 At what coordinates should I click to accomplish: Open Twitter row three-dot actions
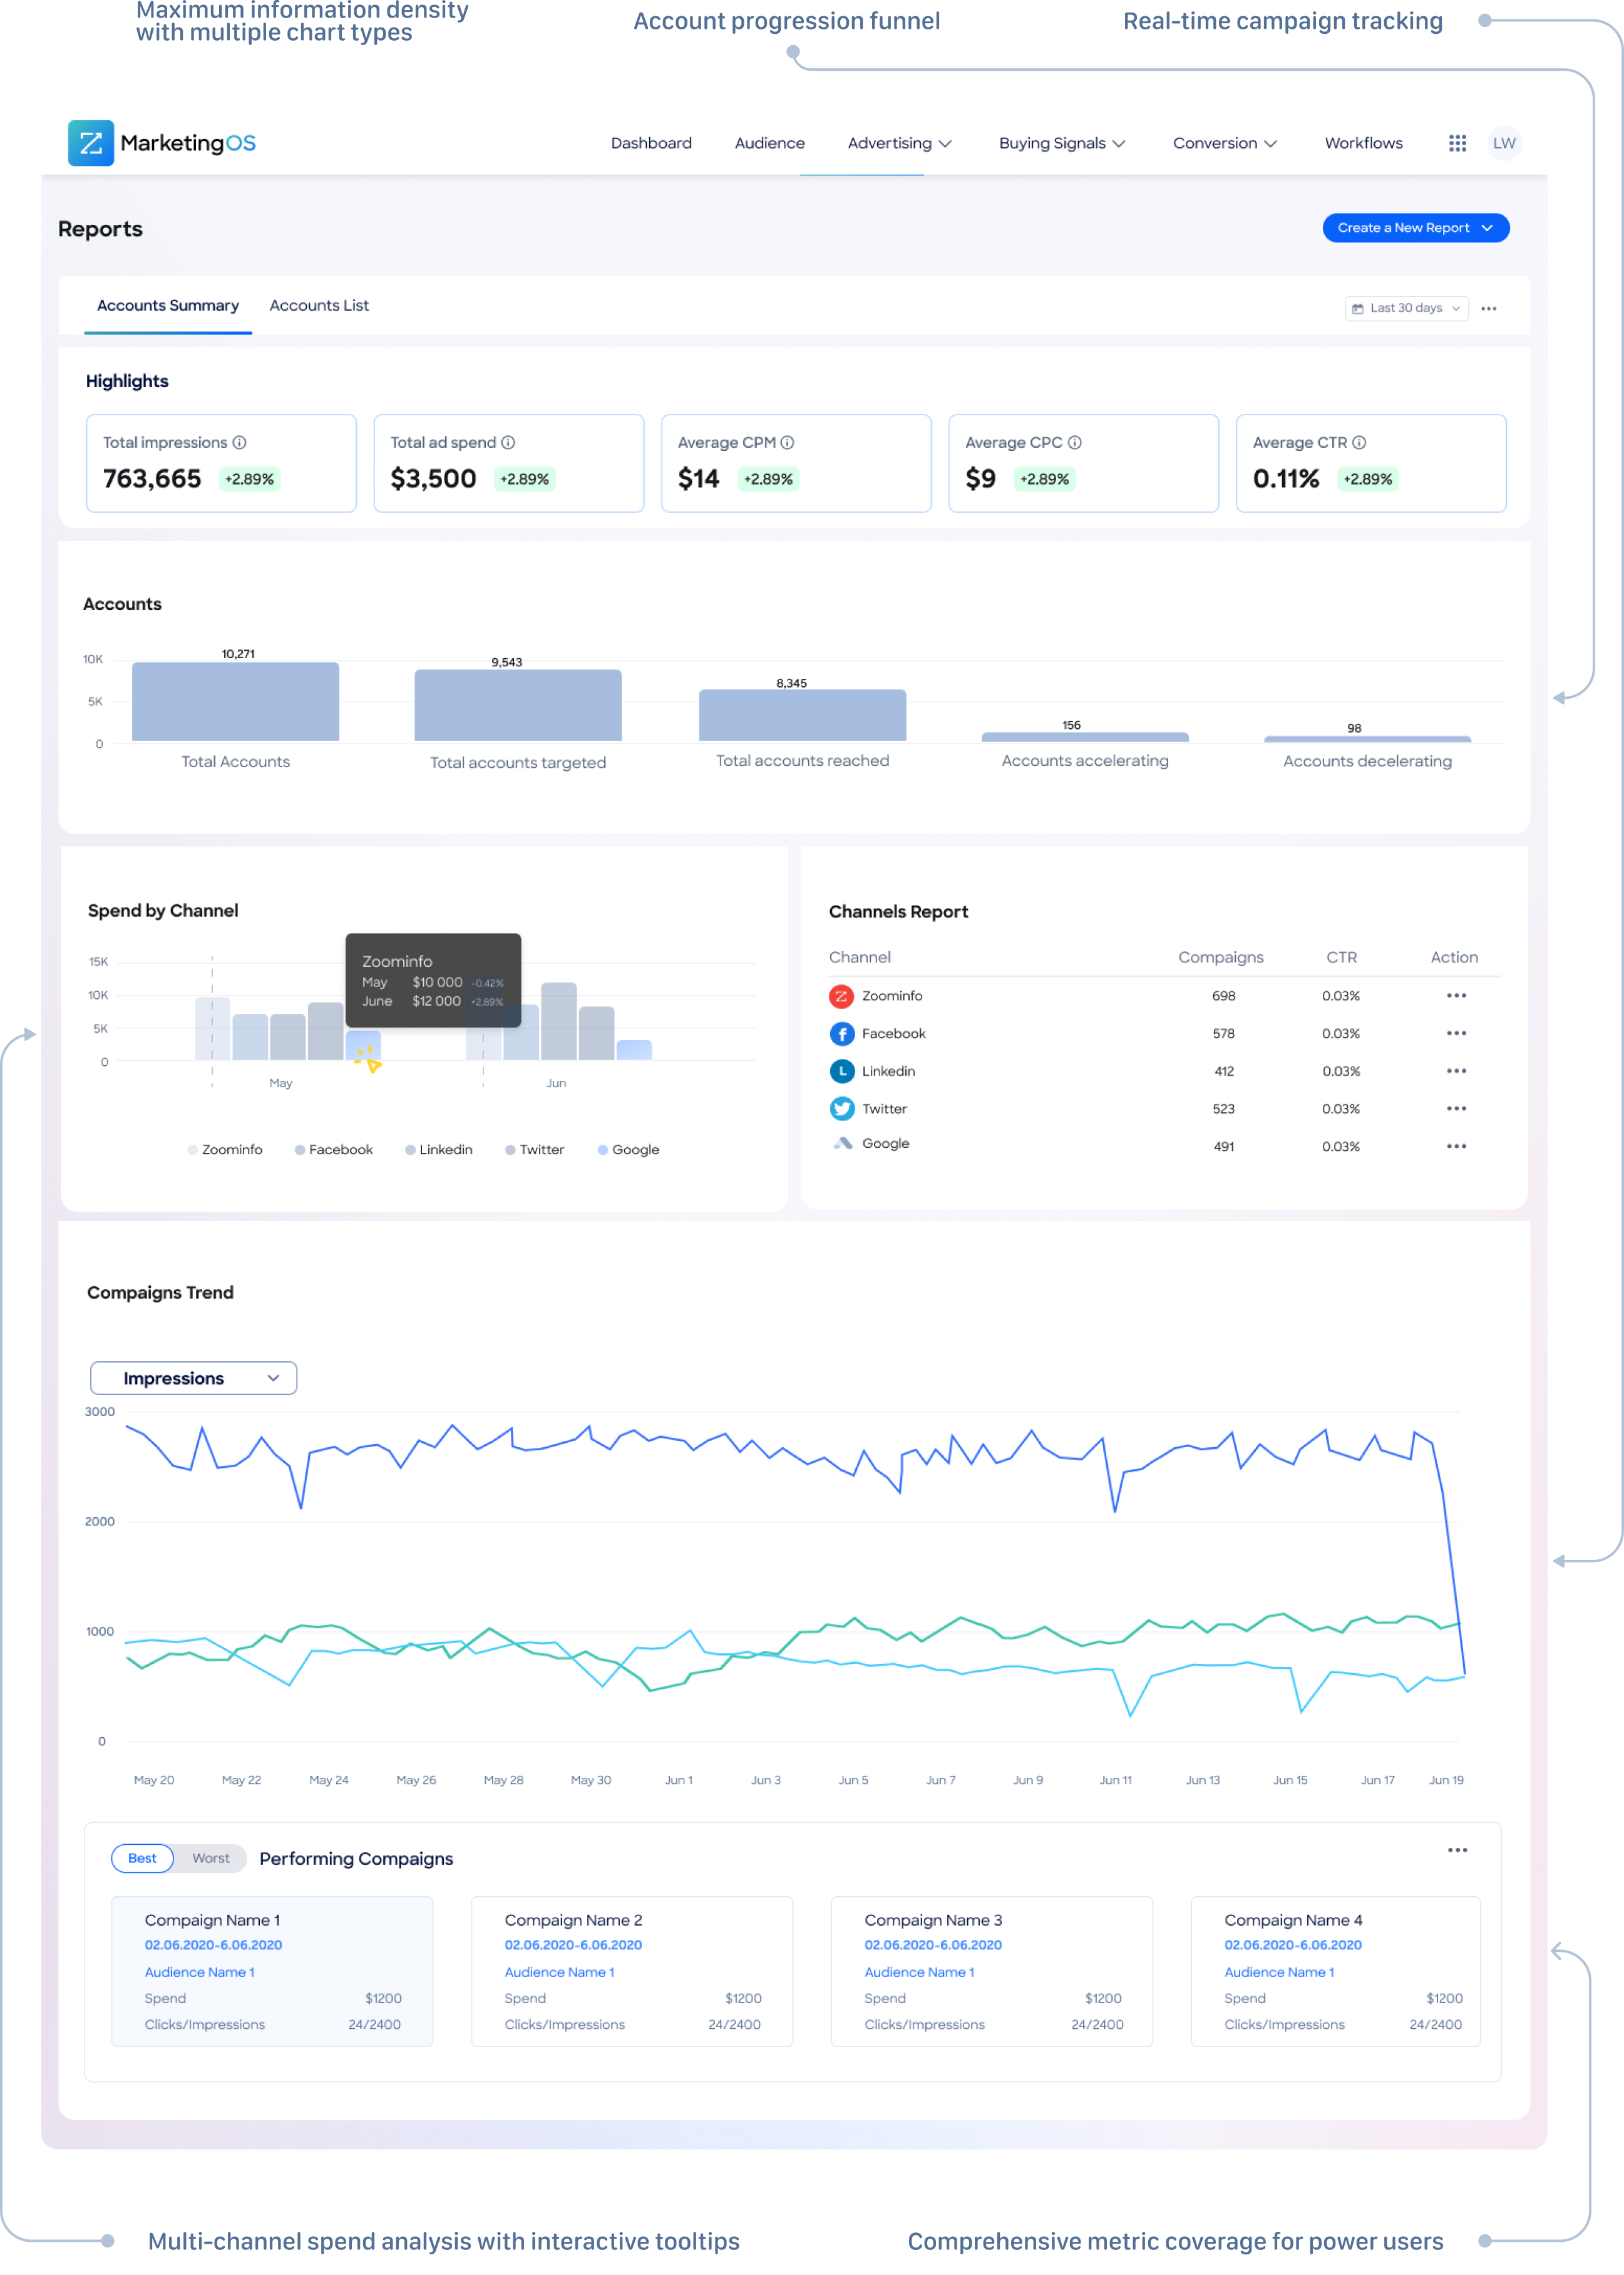pyautogui.click(x=1456, y=1109)
